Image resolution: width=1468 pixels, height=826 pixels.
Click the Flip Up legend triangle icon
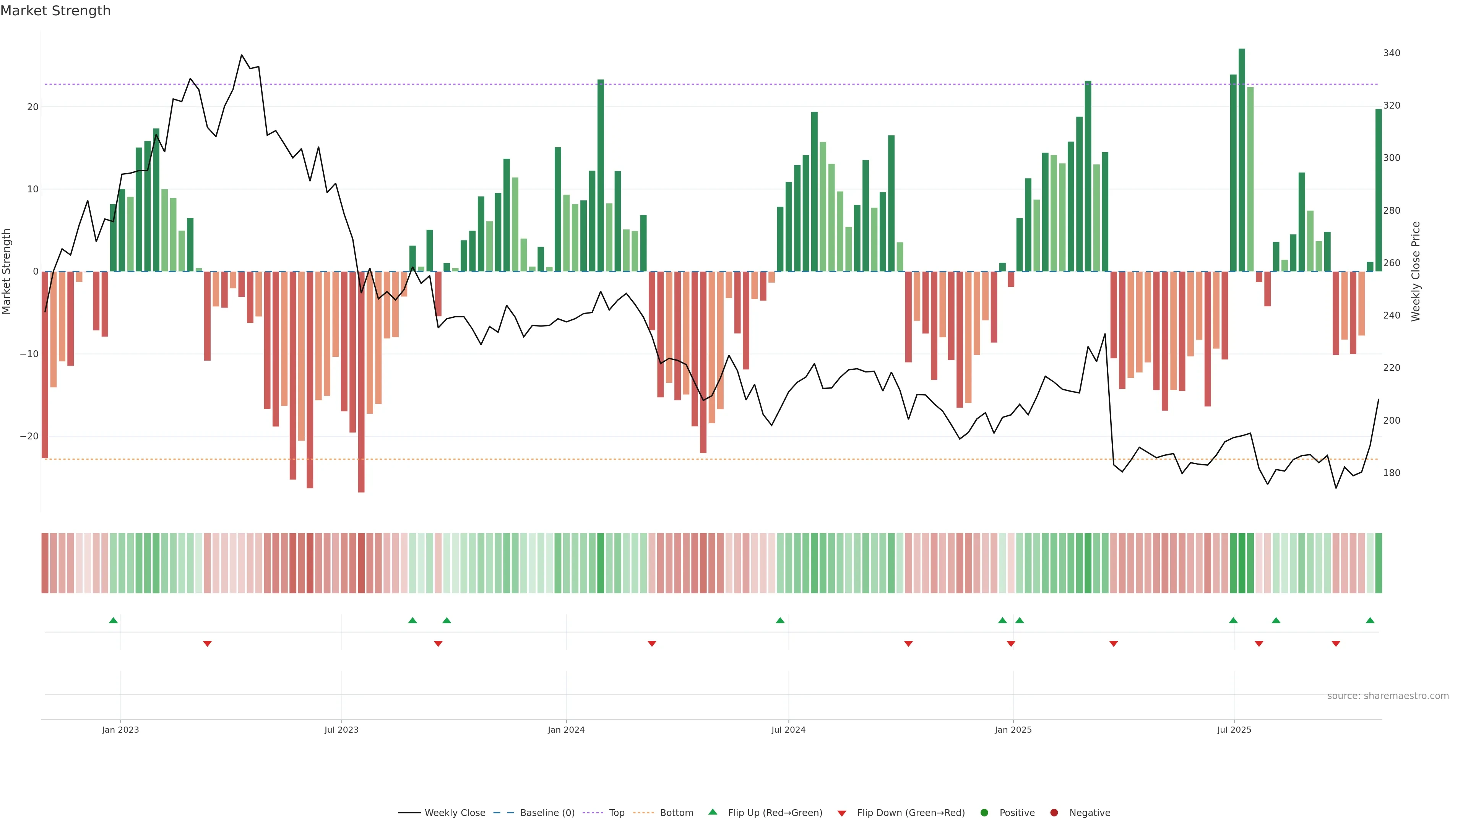pos(712,812)
